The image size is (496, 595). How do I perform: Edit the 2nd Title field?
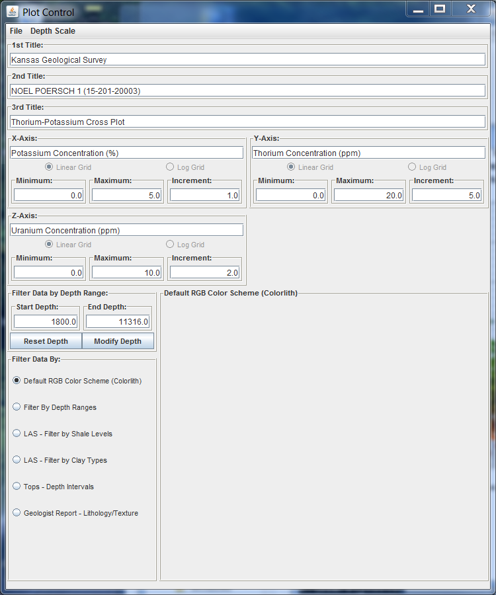(x=247, y=91)
